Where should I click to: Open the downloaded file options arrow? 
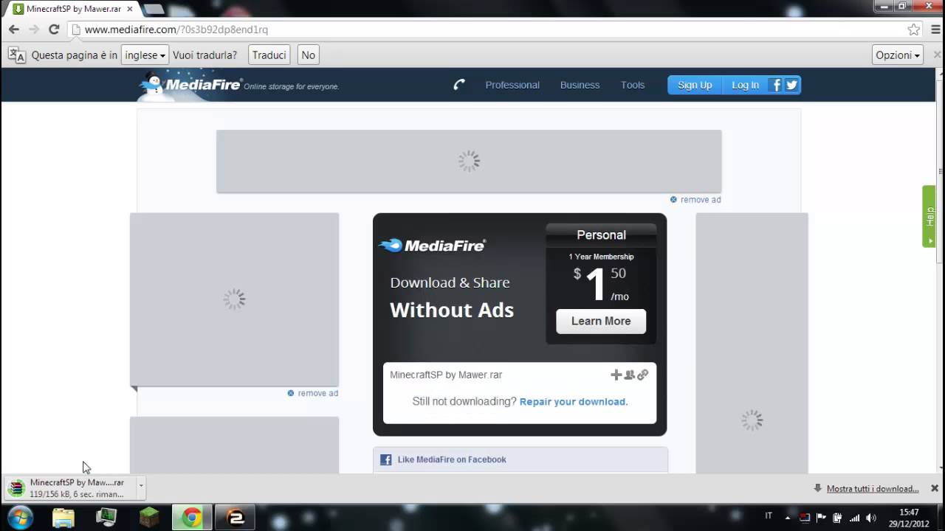pyautogui.click(x=141, y=486)
